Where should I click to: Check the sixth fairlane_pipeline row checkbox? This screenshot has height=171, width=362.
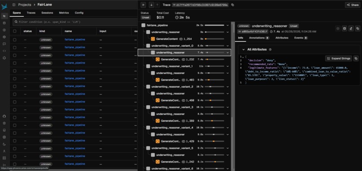(x=15, y=78)
